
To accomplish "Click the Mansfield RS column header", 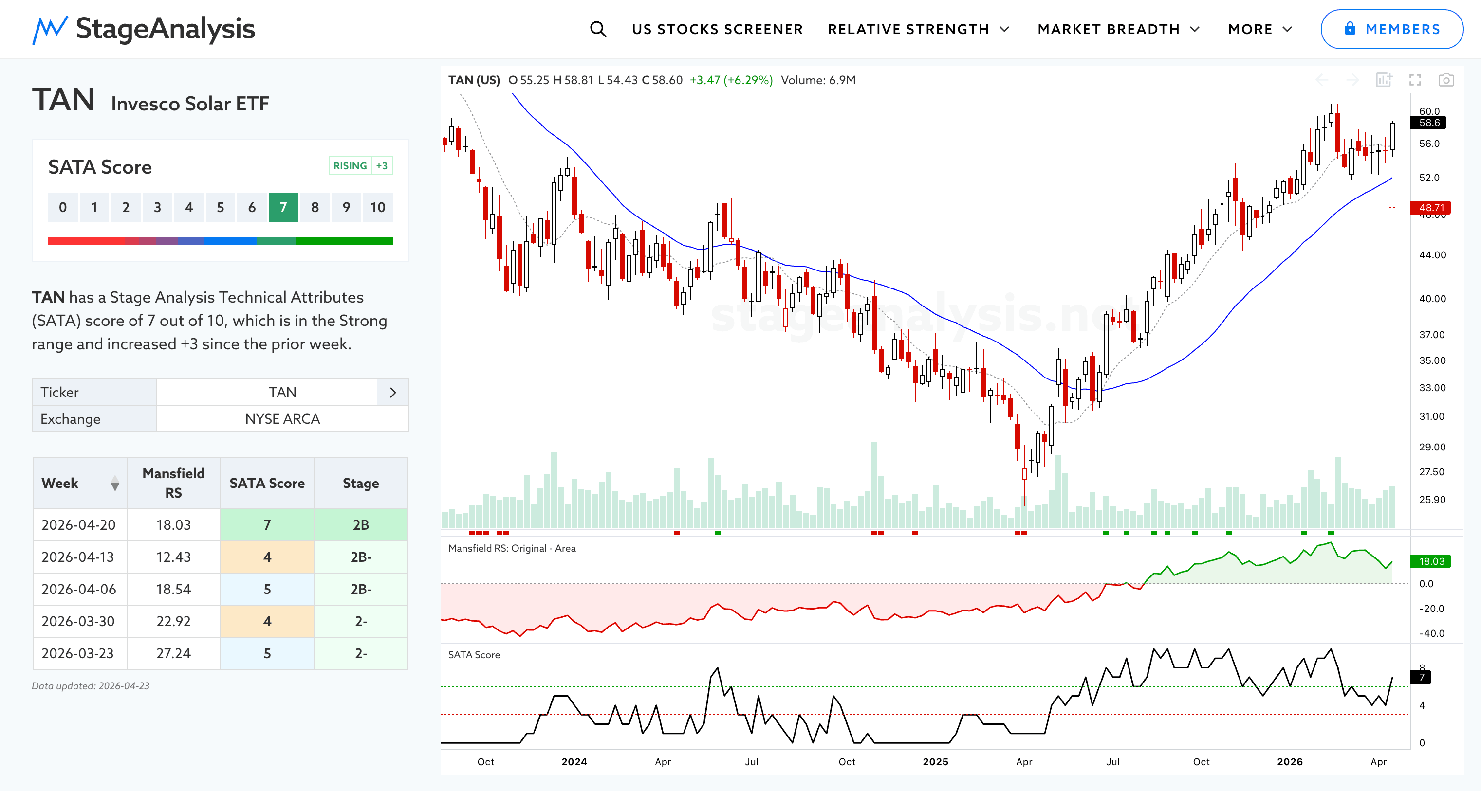I will coord(173,483).
